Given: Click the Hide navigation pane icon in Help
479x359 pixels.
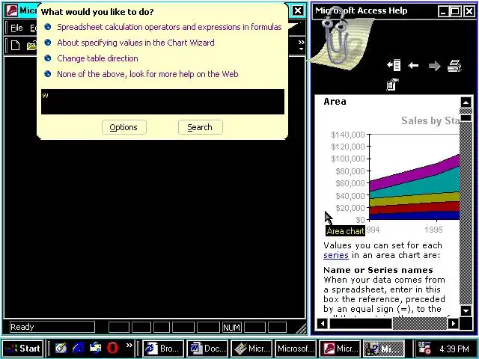Looking at the screenshot, I should (394, 65).
